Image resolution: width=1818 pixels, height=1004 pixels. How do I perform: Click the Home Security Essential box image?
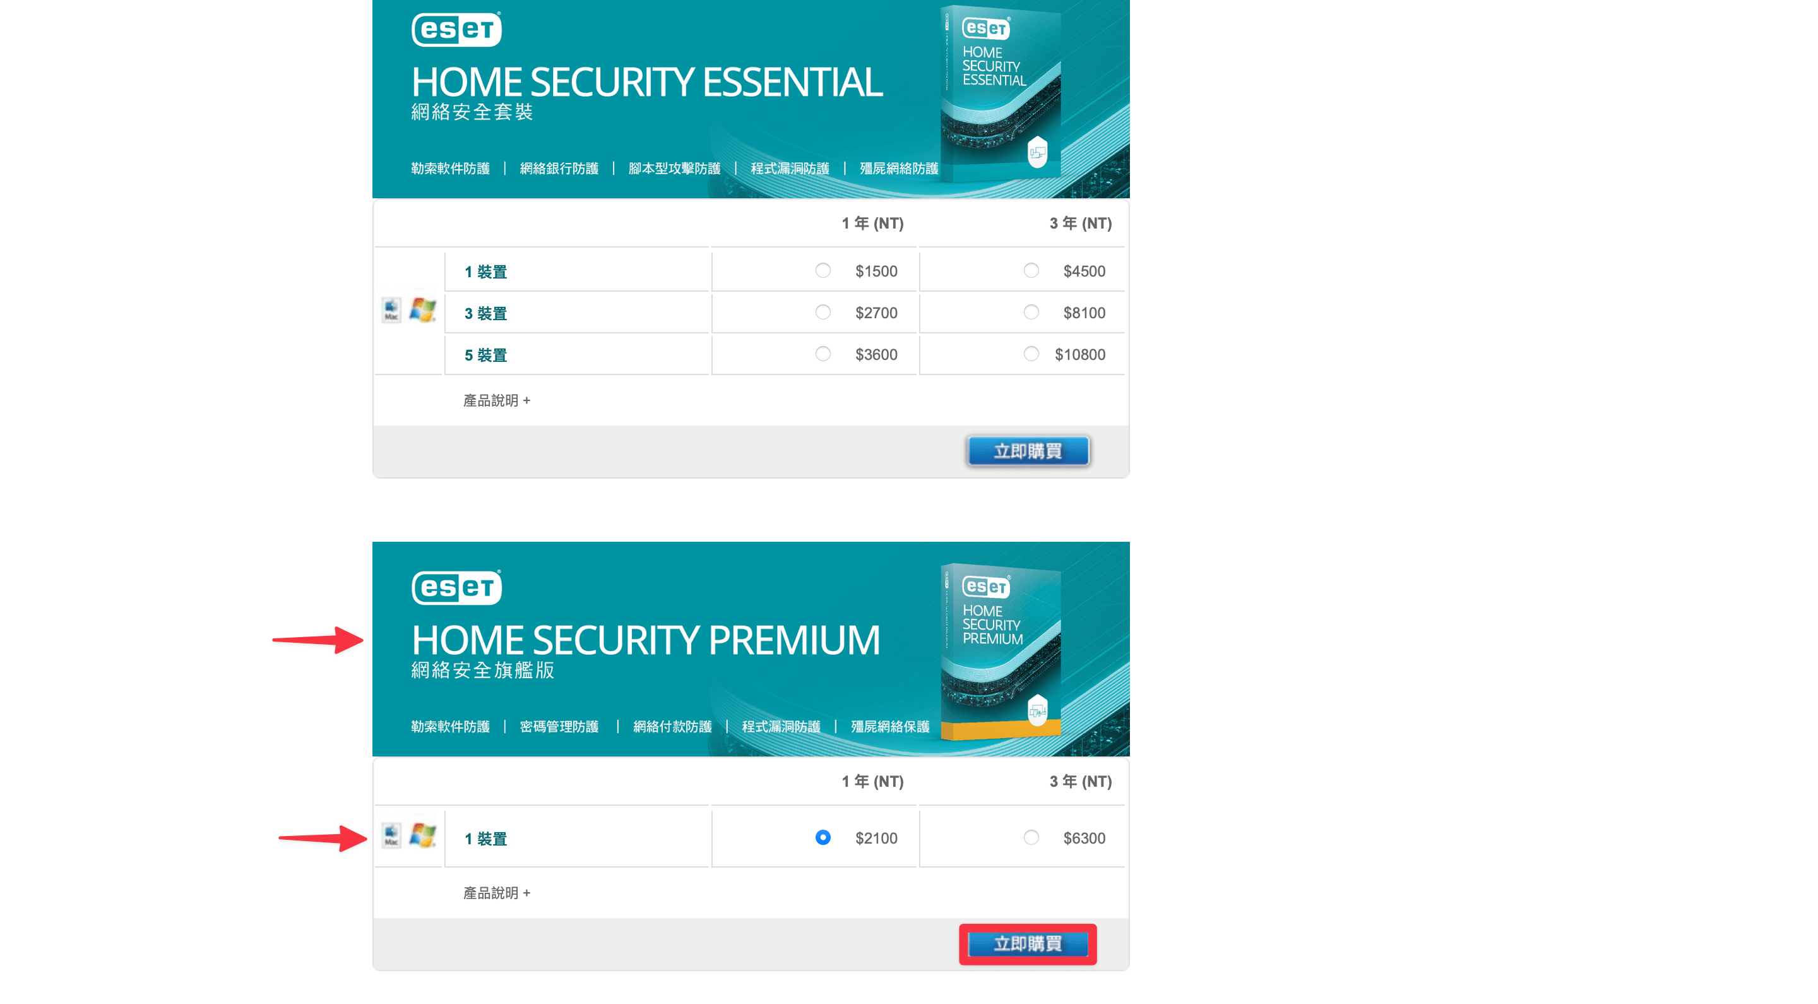pyautogui.click(x=1001, y=93)
